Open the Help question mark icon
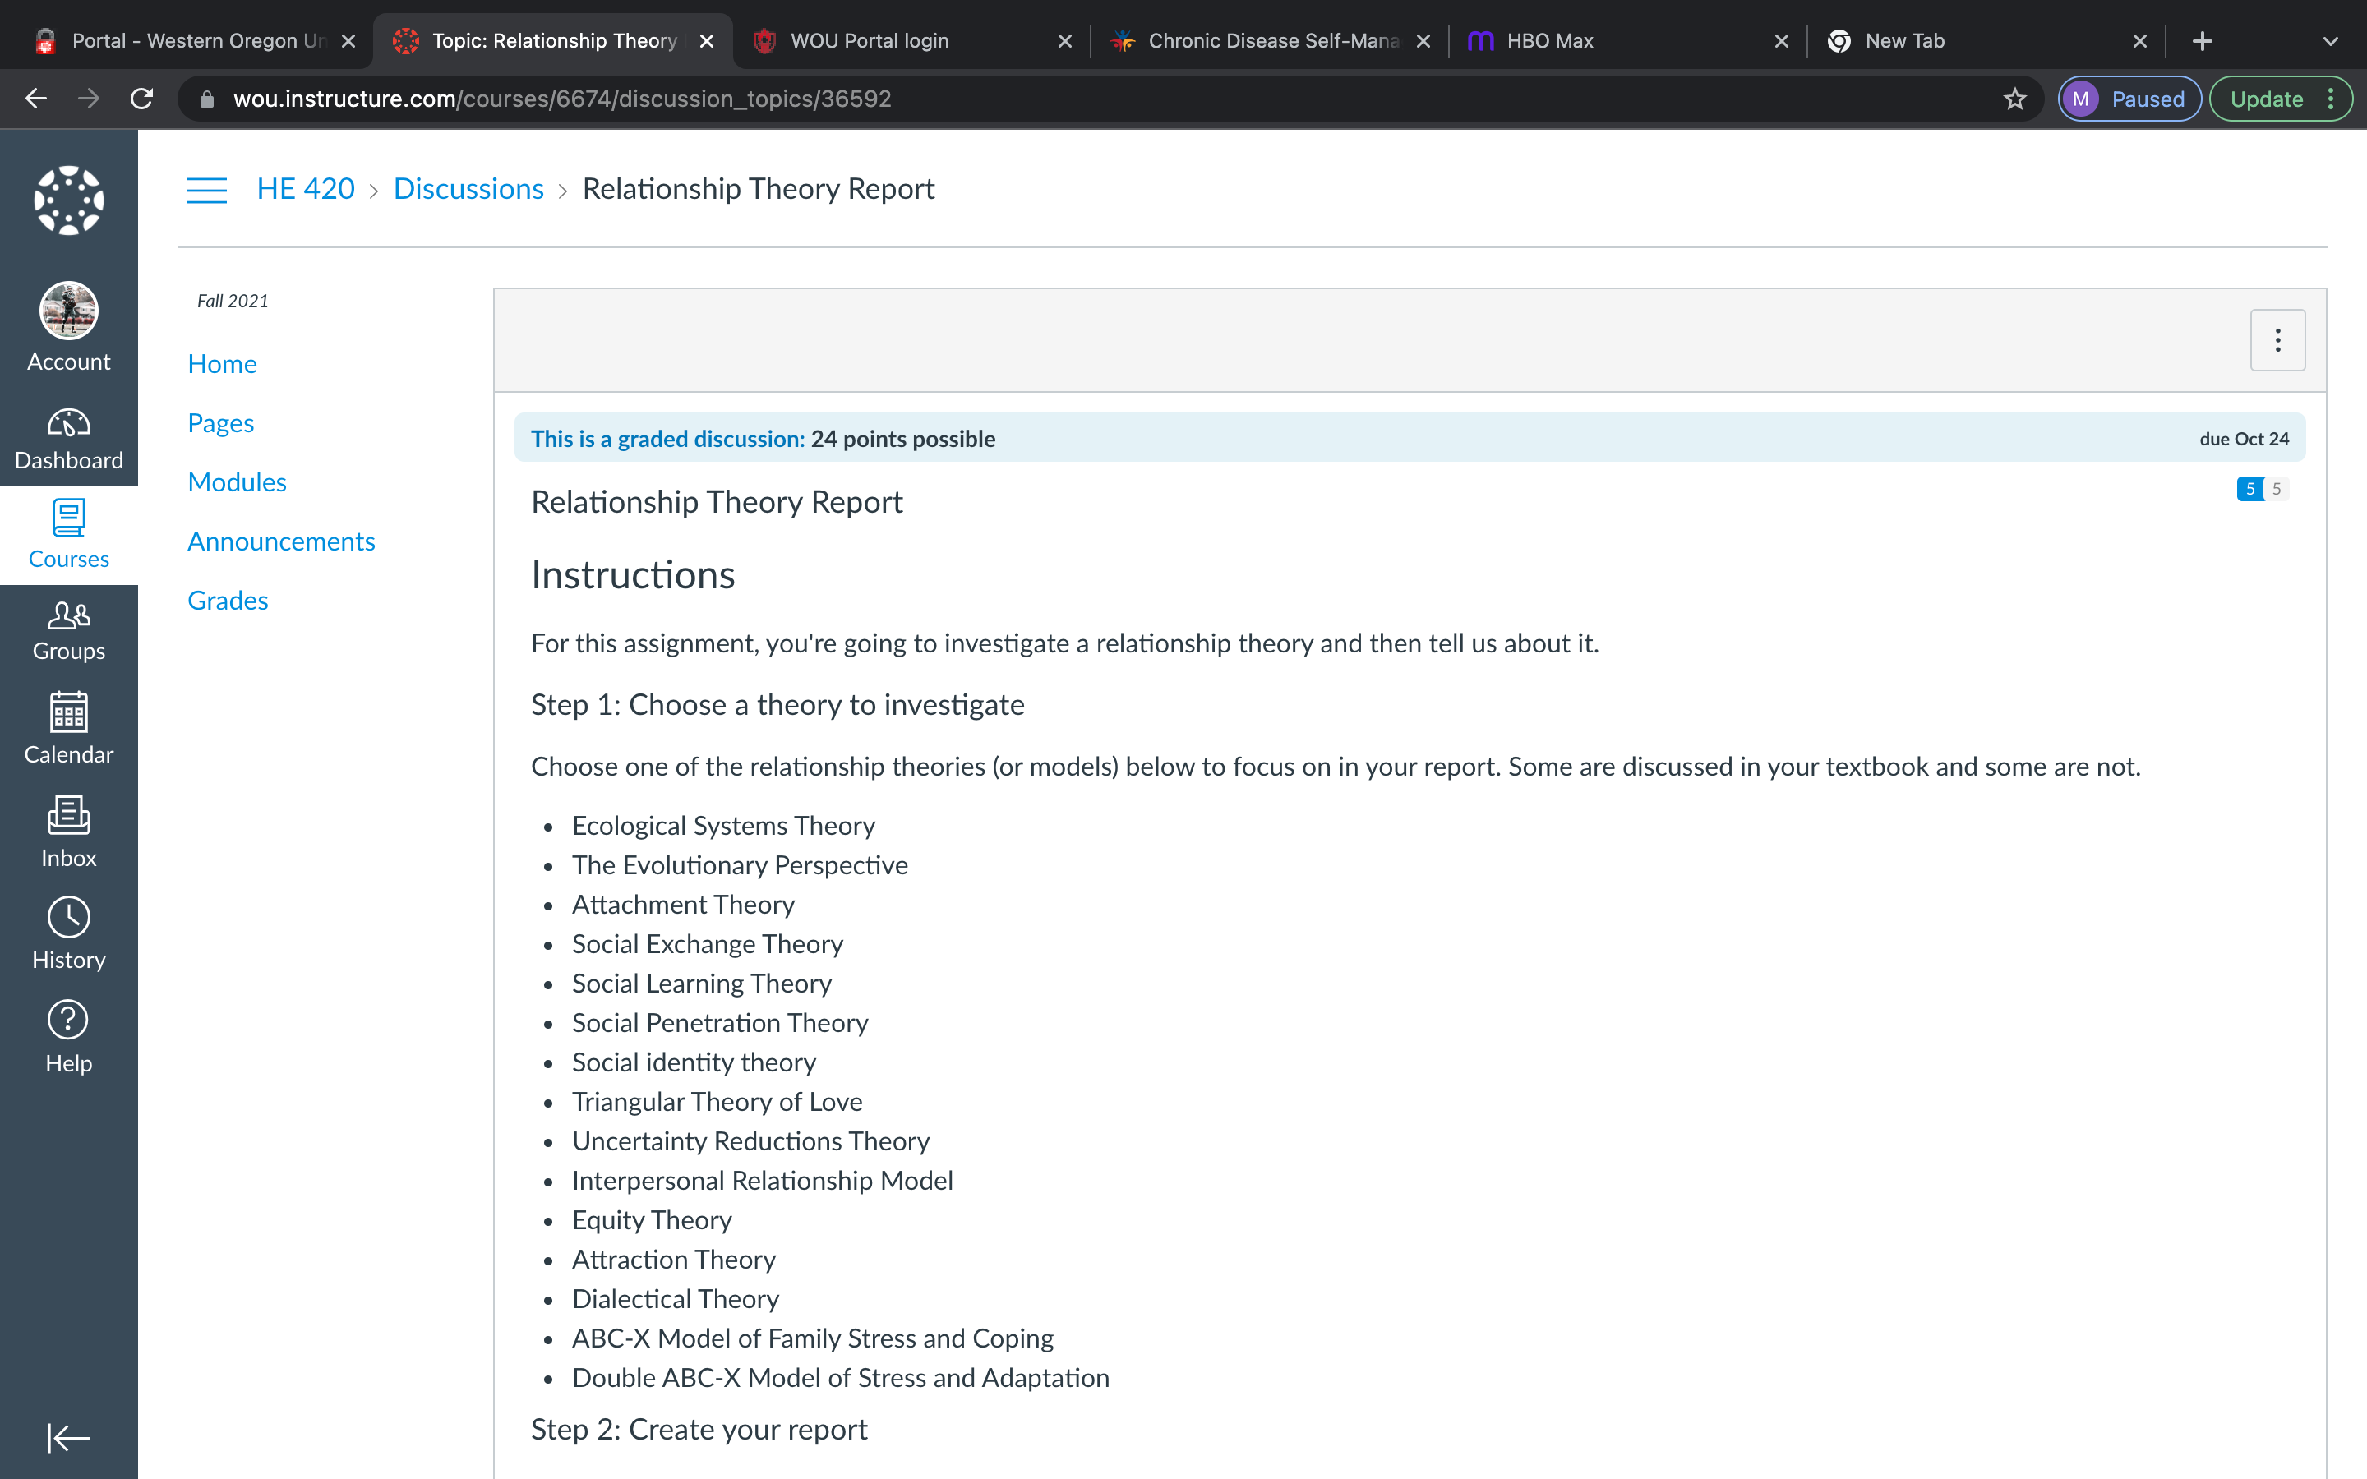Viewport: 2367px width, 1479px height. (x=68, y=1021)
